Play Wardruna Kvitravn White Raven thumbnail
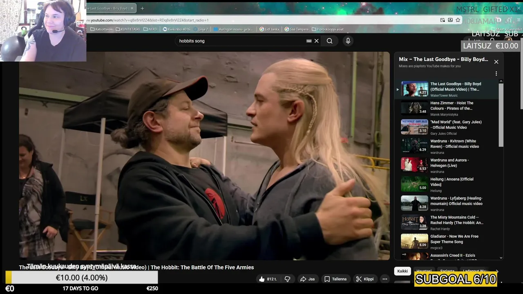Screen dimensions: 523x294 (x=415, y=146)
